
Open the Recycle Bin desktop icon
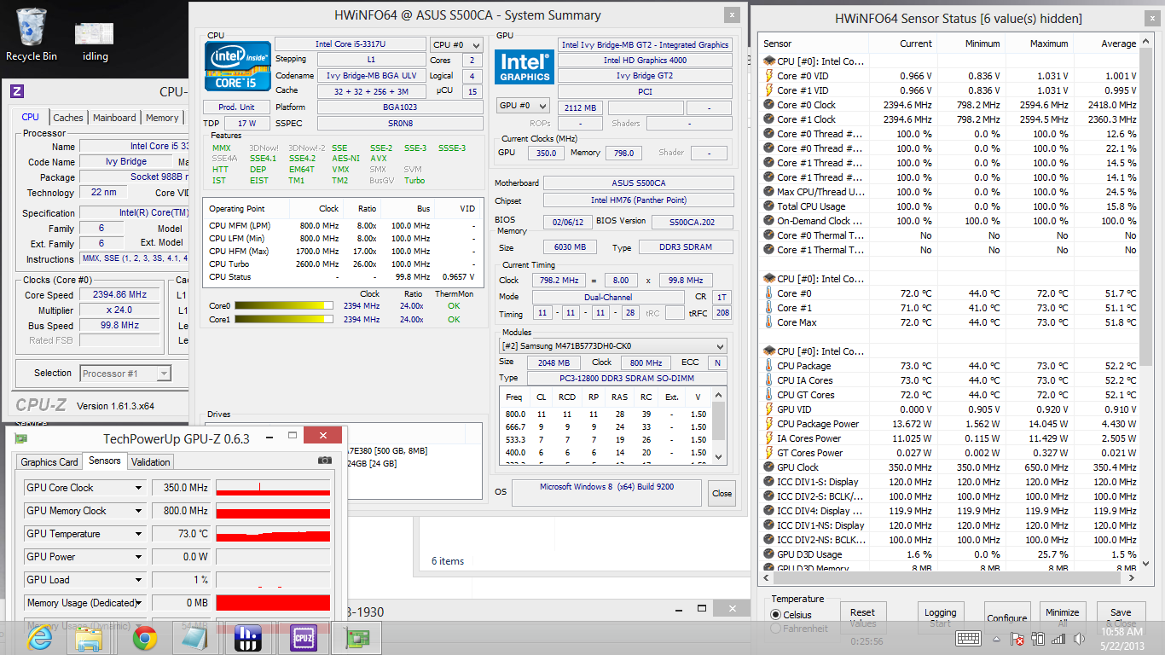point(32,34)
